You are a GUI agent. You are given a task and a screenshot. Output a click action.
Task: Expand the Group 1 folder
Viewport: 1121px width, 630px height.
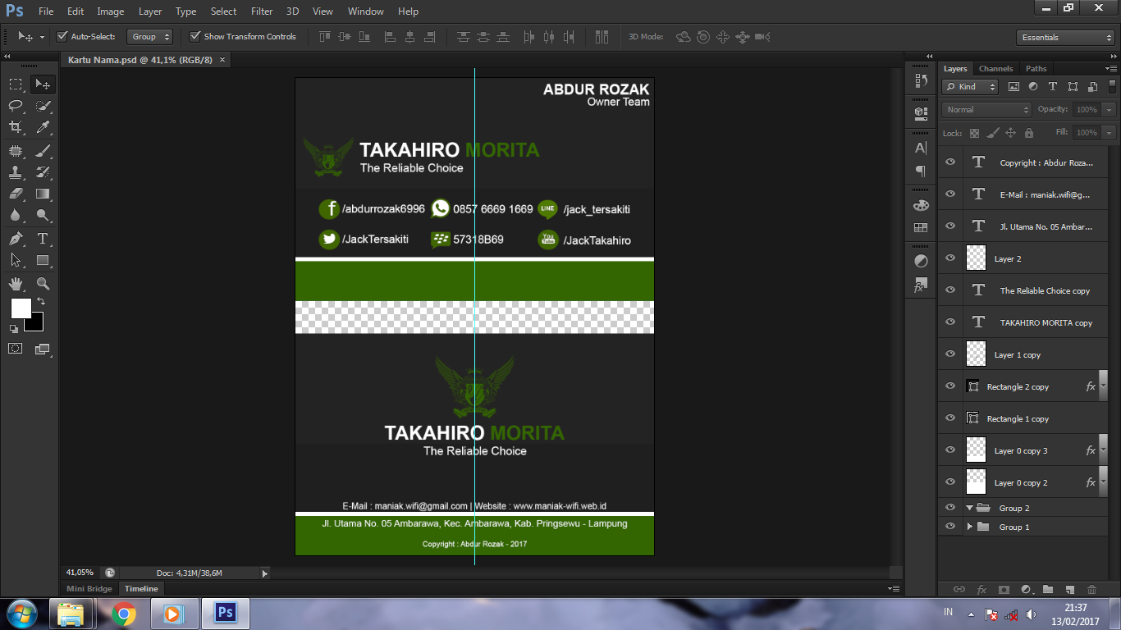[969, 527]
